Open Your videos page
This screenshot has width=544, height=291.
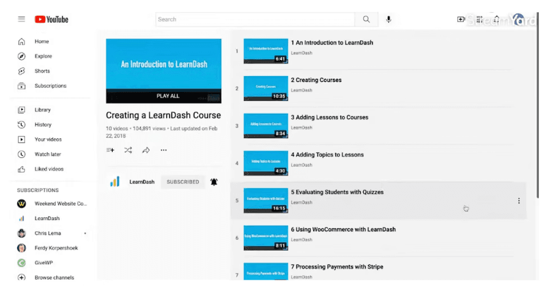tap(48, 139)
